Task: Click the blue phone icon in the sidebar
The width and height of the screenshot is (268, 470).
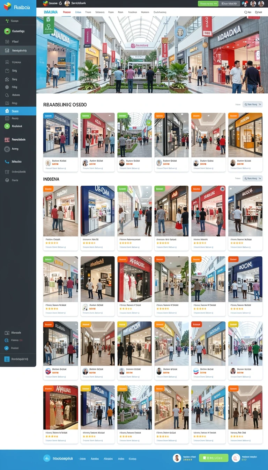Action: (7, 162)
